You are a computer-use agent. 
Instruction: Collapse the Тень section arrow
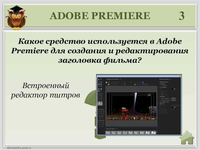point(159,102)
